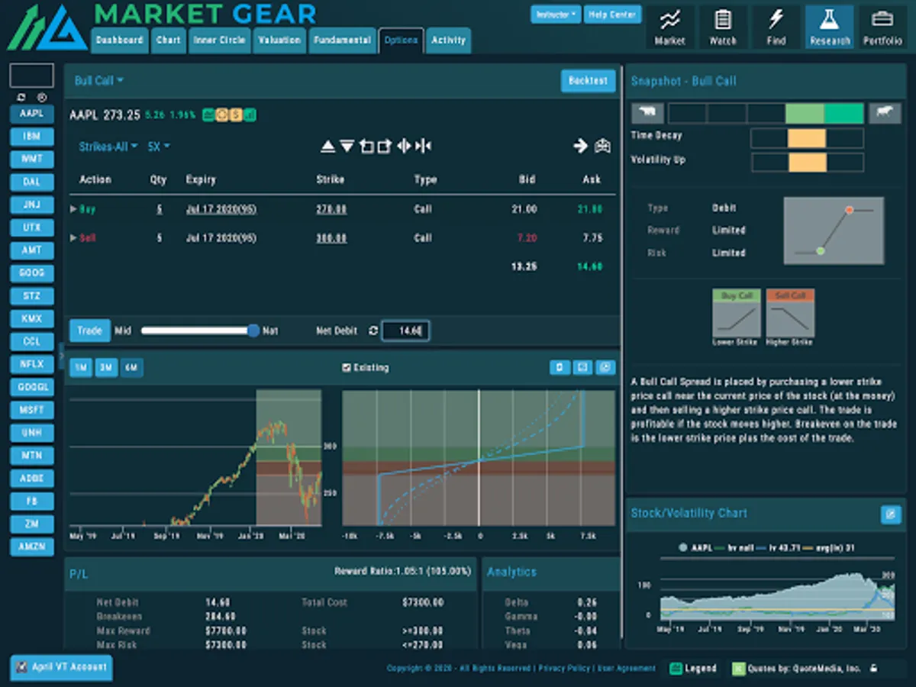Click the bull icon in Snapshot panel

tap(885, 113)
